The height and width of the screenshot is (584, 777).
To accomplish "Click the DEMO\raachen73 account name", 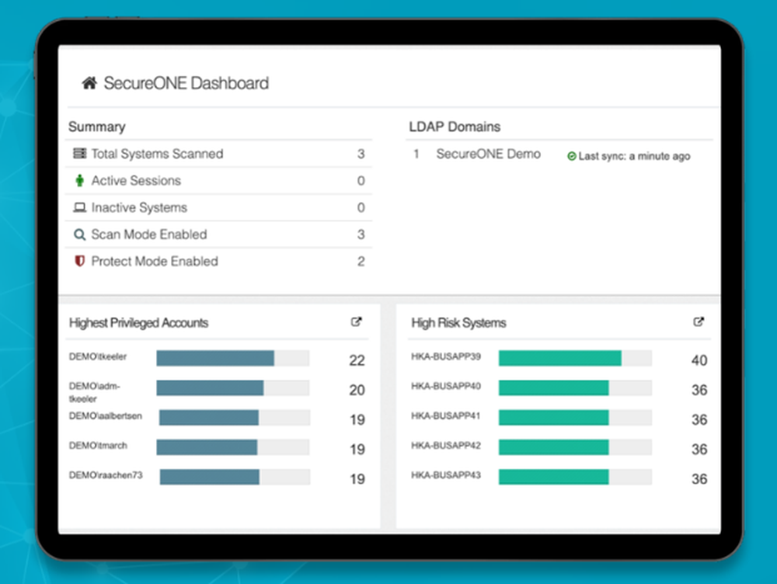I will (x=106, y=475).
